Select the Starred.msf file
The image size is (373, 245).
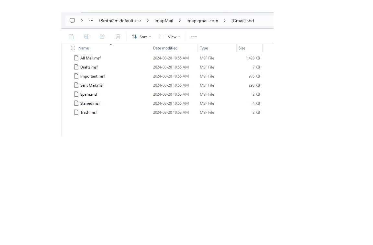tap(90, 103)
